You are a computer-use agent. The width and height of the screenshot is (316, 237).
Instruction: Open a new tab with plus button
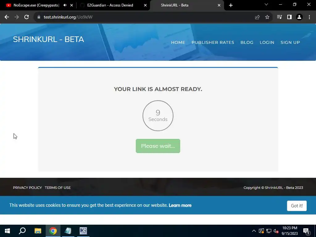pos(231,5)
